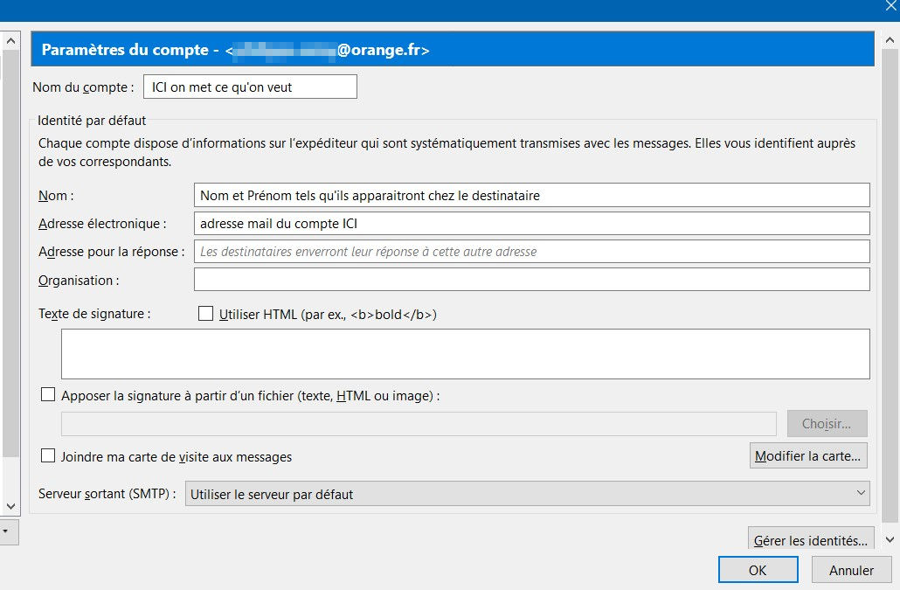This screenshot has width=900, height=590.
Task: Focus the Nom text field
Action: tap(531, 195)
